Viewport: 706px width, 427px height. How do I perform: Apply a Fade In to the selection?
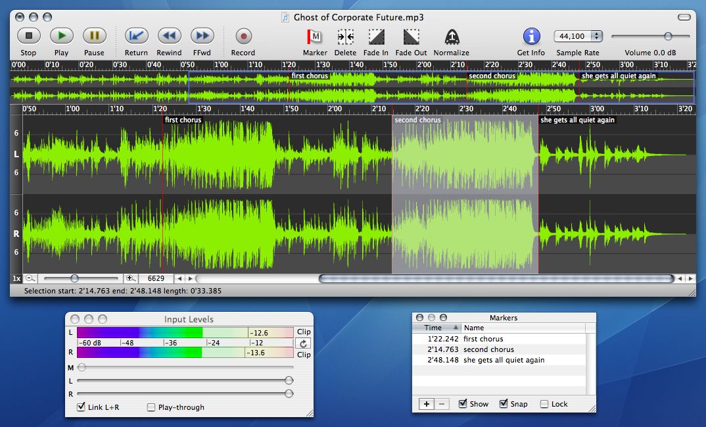pyautogui.click(x=376, y=36)
